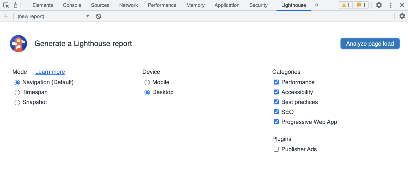Select the Mobile device radio button

click(x=147, y=82)
